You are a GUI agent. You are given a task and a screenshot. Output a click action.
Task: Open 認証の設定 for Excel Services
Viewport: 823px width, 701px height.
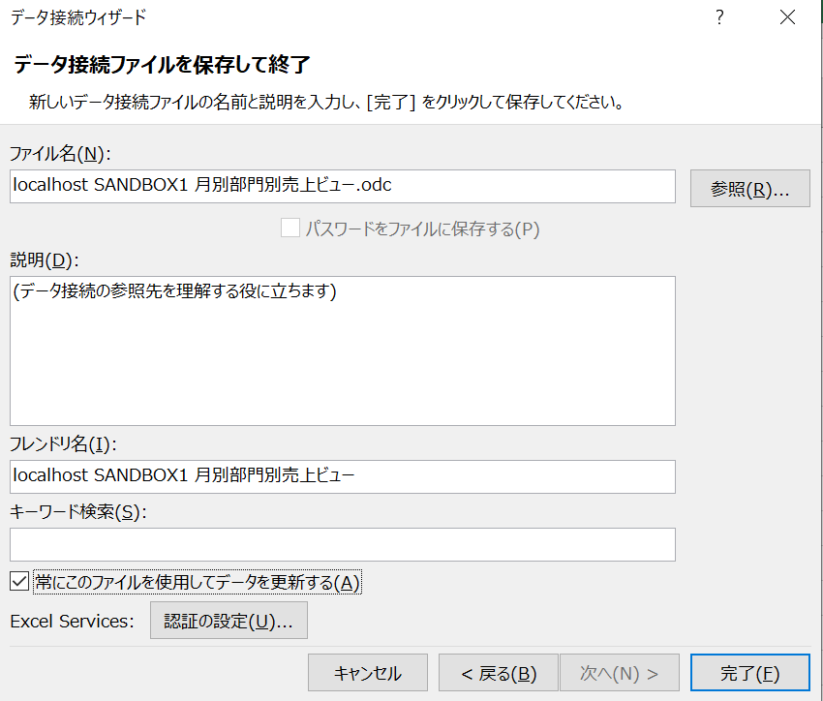228,620
